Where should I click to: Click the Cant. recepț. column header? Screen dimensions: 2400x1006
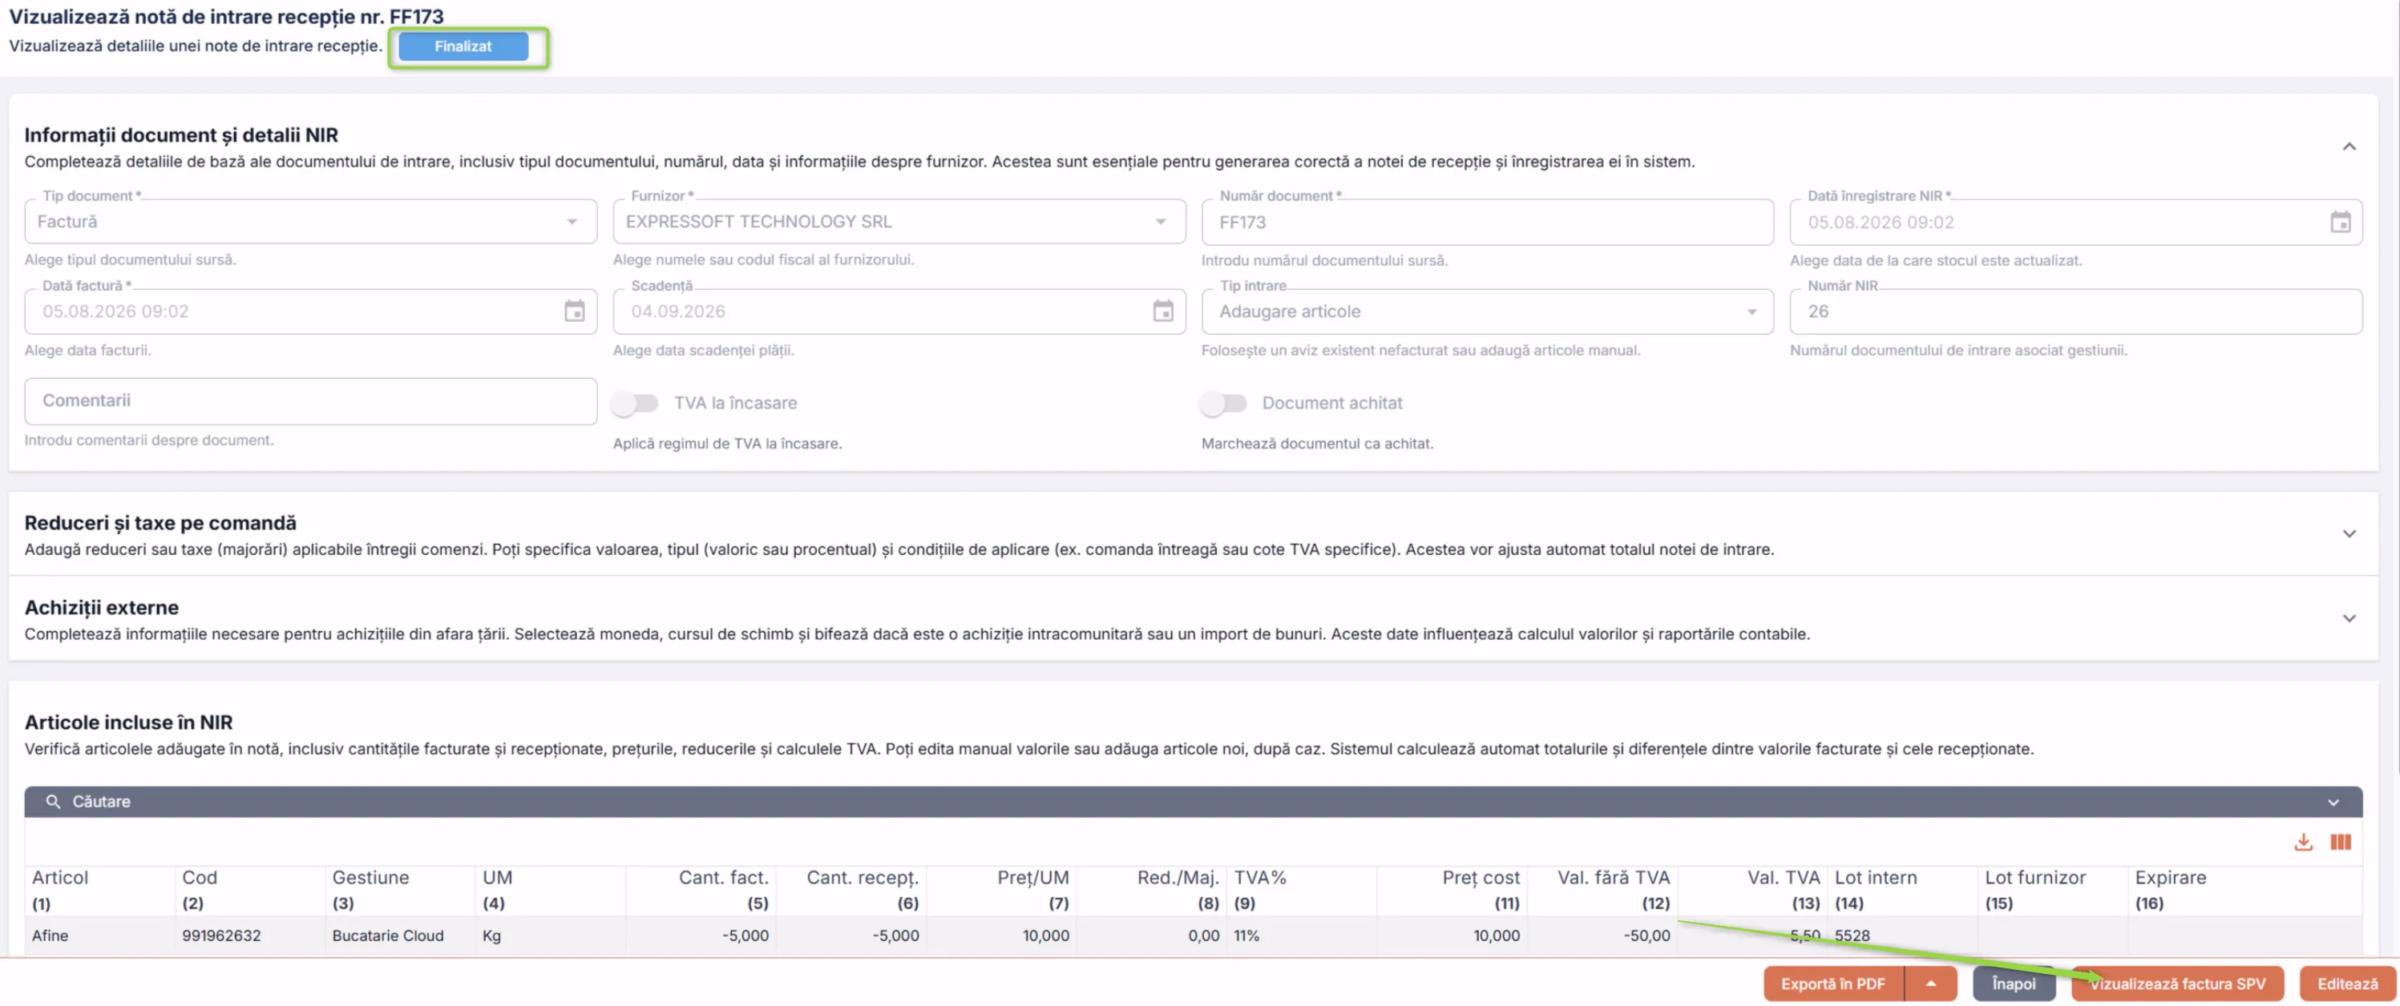(x=851, y=890)
